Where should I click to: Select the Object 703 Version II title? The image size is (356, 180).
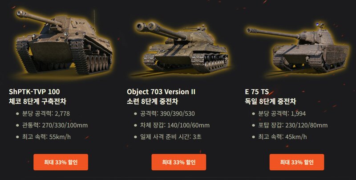[161, 92]
